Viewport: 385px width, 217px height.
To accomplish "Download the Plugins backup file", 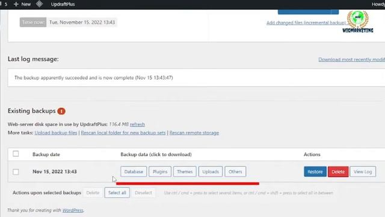I will [x=160, y=171].
